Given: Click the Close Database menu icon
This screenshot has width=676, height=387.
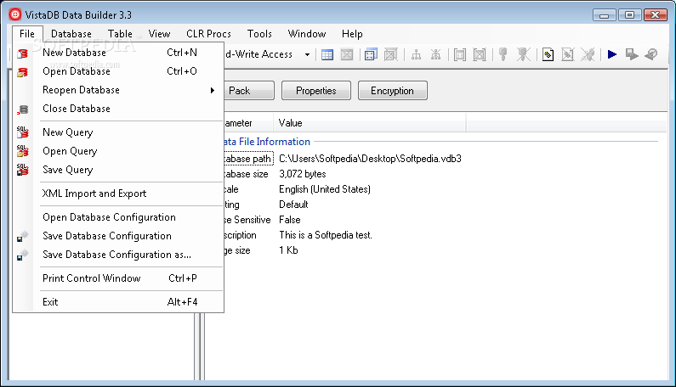Looking at the screenshot, I should [x=23, y=109].
